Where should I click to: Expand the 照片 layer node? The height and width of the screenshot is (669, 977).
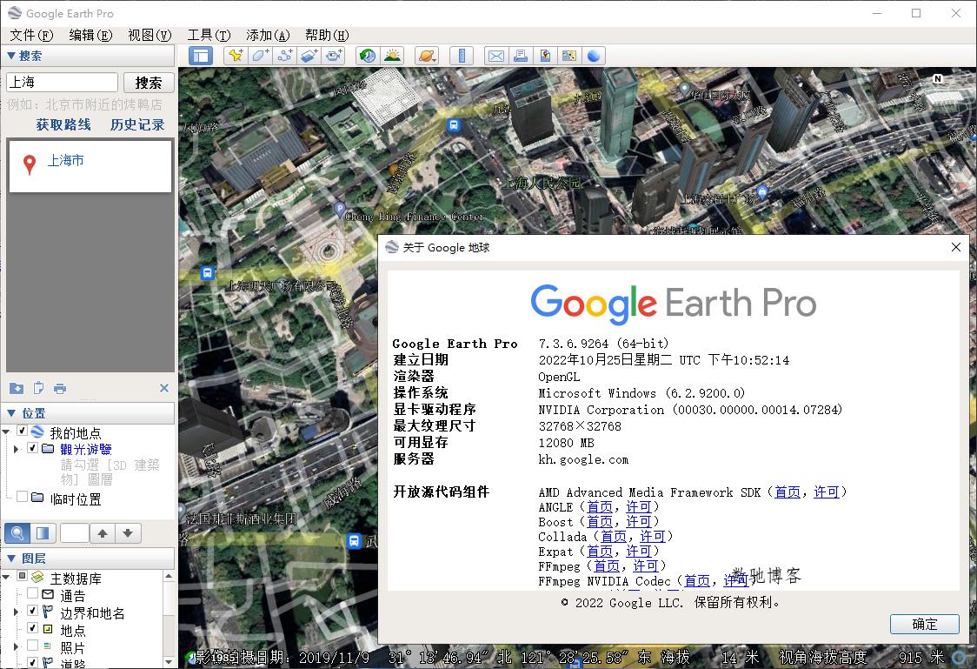pyautogui.click(x=17, y=646)
